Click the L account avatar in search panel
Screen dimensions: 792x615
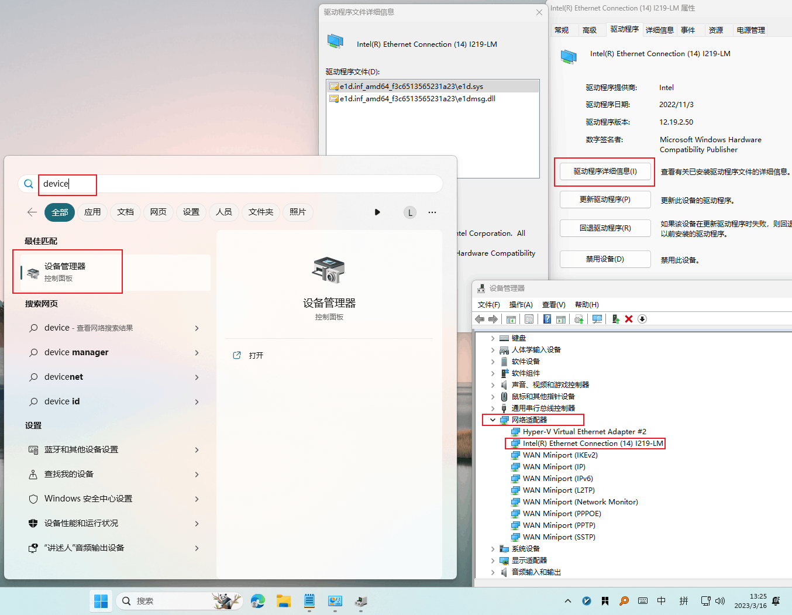410,212
